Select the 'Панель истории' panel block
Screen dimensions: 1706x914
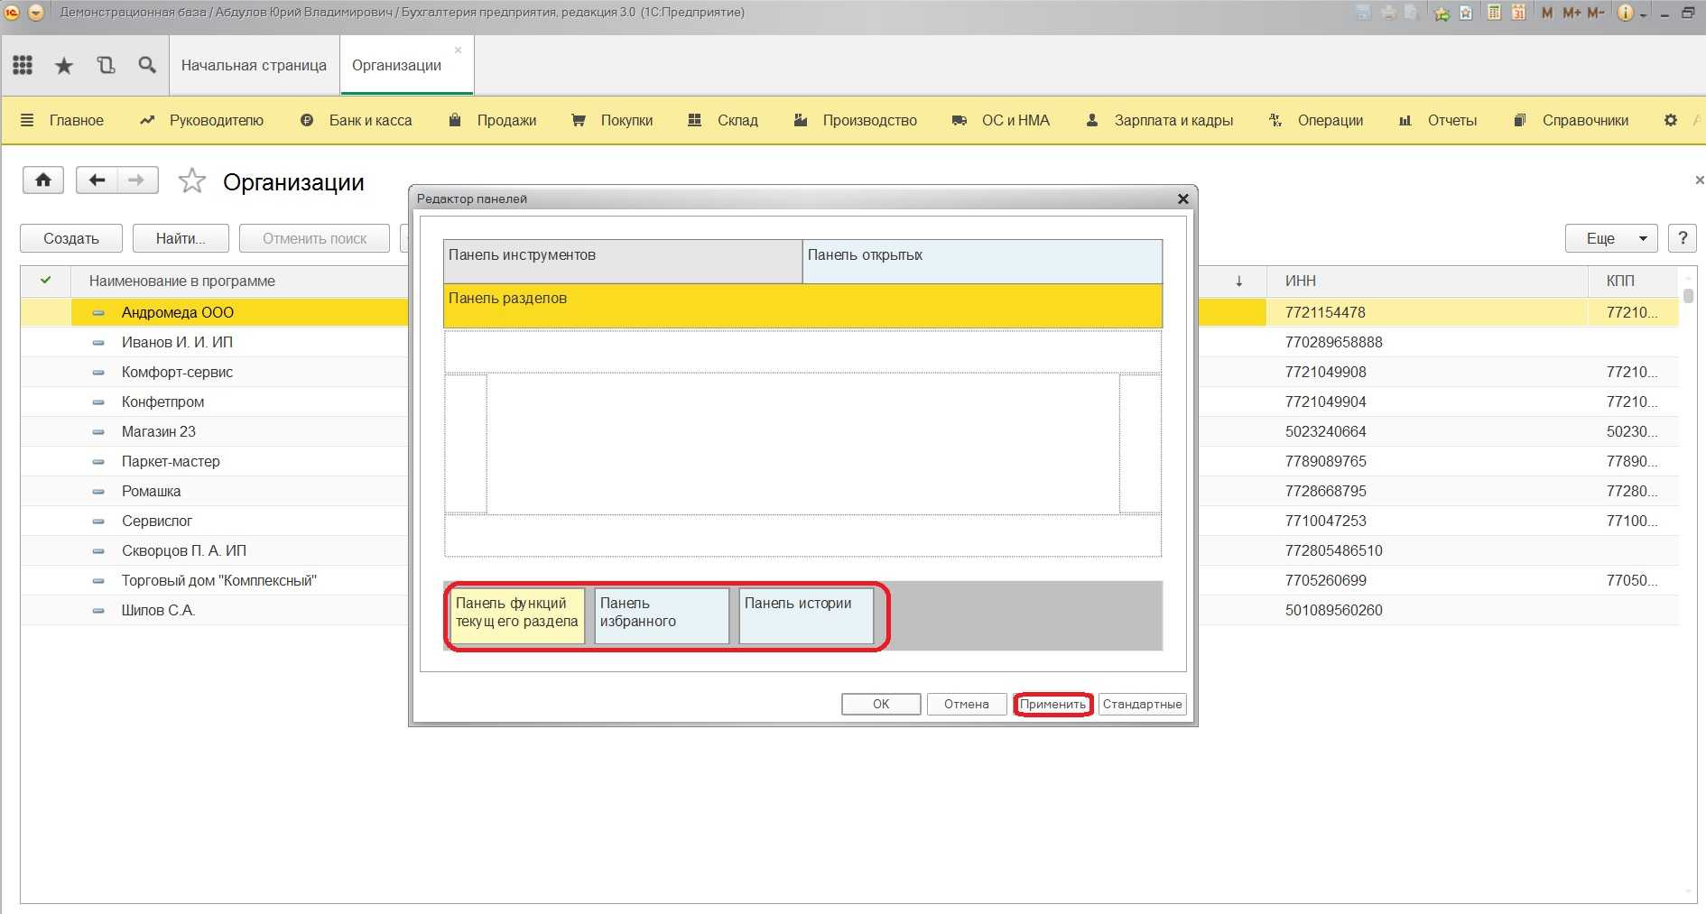[805, 615]
